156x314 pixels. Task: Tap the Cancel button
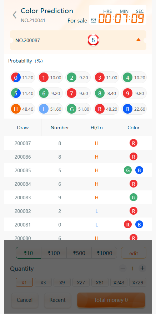tap(25, 300)
